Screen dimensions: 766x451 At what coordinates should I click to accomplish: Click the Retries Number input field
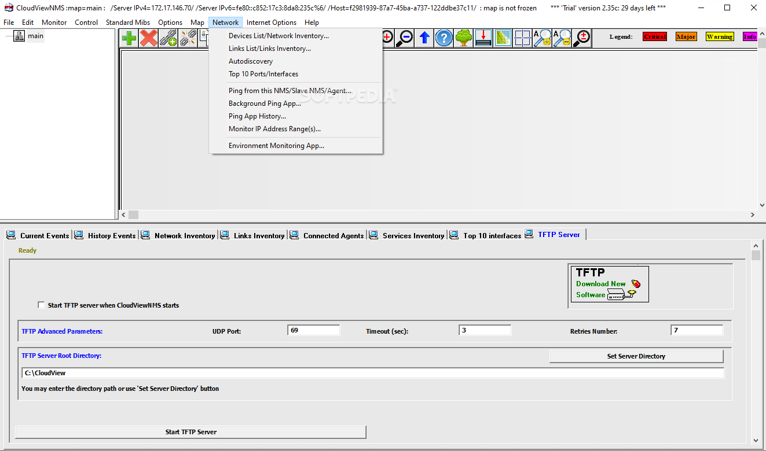click(697, 330)
